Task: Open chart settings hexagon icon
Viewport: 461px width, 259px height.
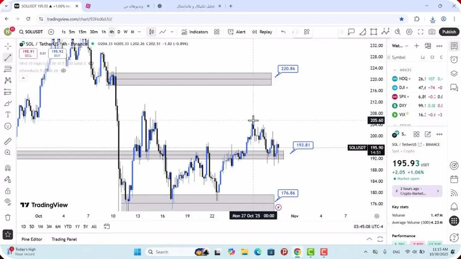Action: coord(409,32)
